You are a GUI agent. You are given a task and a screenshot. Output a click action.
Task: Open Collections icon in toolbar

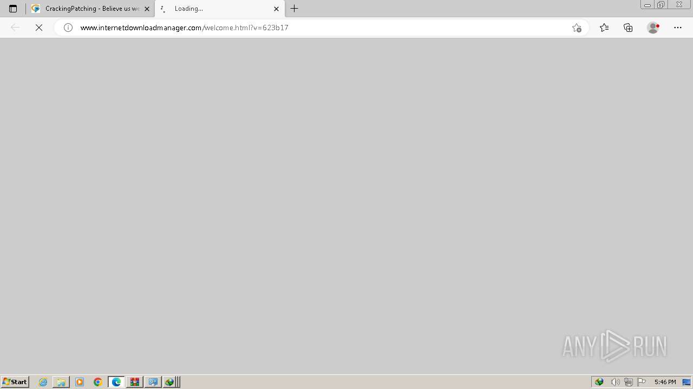tap(628, 28)
